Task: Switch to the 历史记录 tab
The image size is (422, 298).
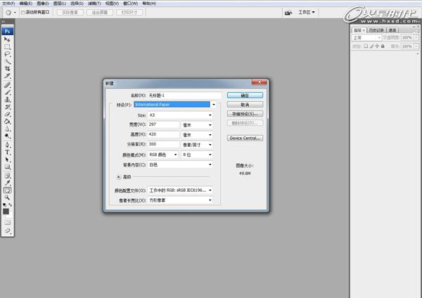Action: point(376,30)
